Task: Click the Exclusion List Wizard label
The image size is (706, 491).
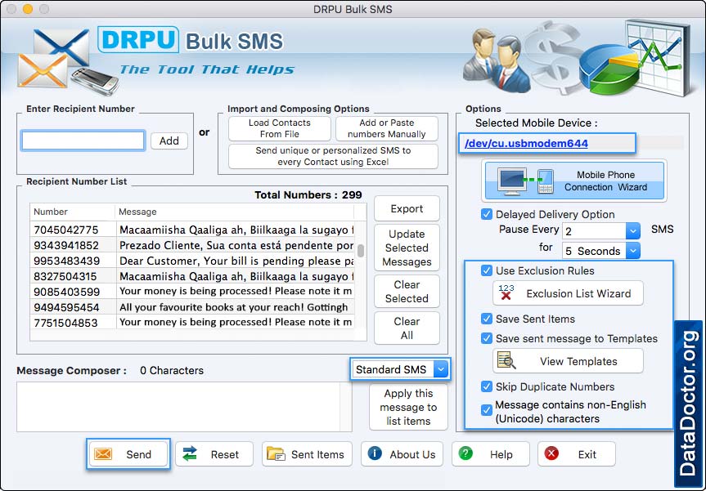Action: (578, 293)
